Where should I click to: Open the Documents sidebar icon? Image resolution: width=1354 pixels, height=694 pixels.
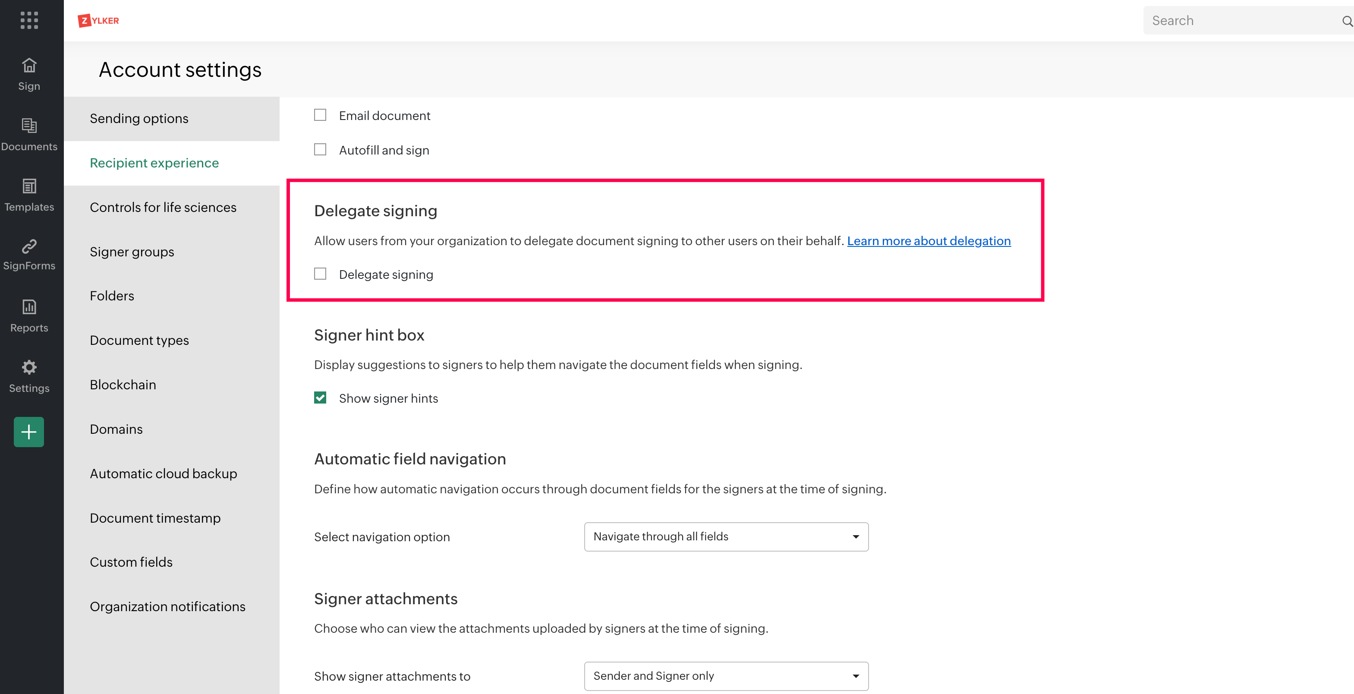(x=29, y=126)
